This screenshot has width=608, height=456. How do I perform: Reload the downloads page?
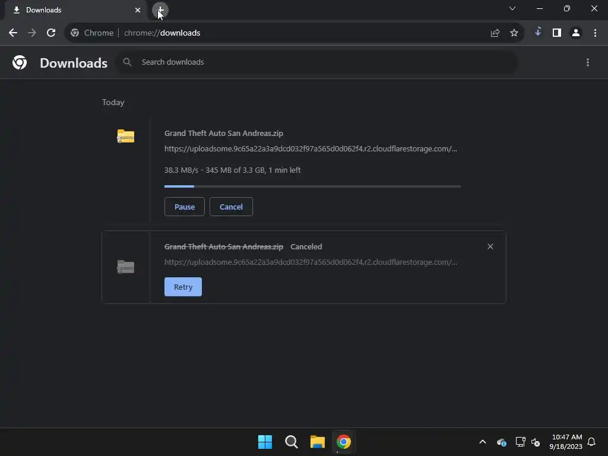51,33
